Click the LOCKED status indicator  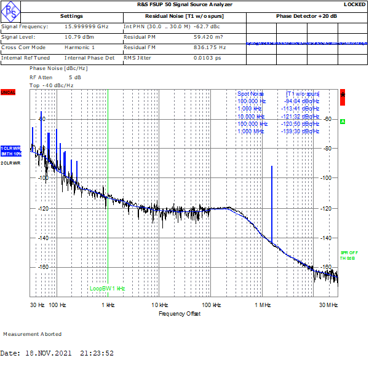tap(354, 4)
